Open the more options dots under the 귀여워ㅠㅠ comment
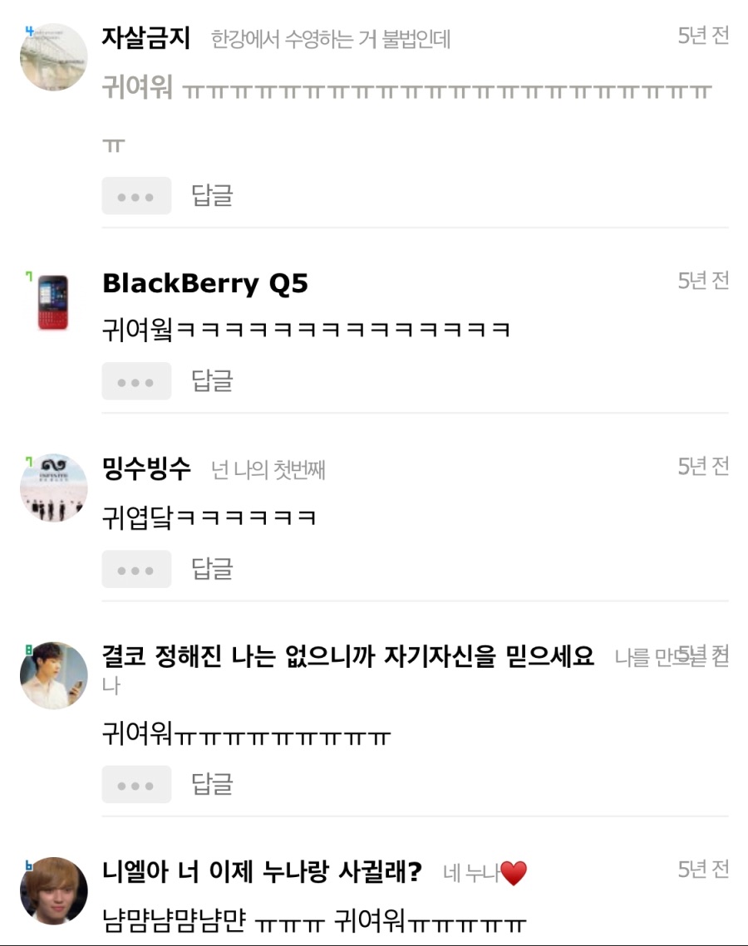The width and height of the screenshot is (748, 946). [x=136, y=784]
